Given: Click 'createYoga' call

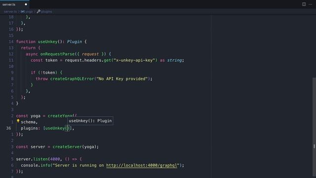Looking at the screenshot, I should pos(60,116).
